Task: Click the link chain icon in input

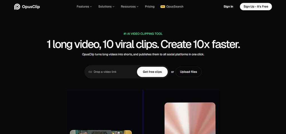Action: 90,72
